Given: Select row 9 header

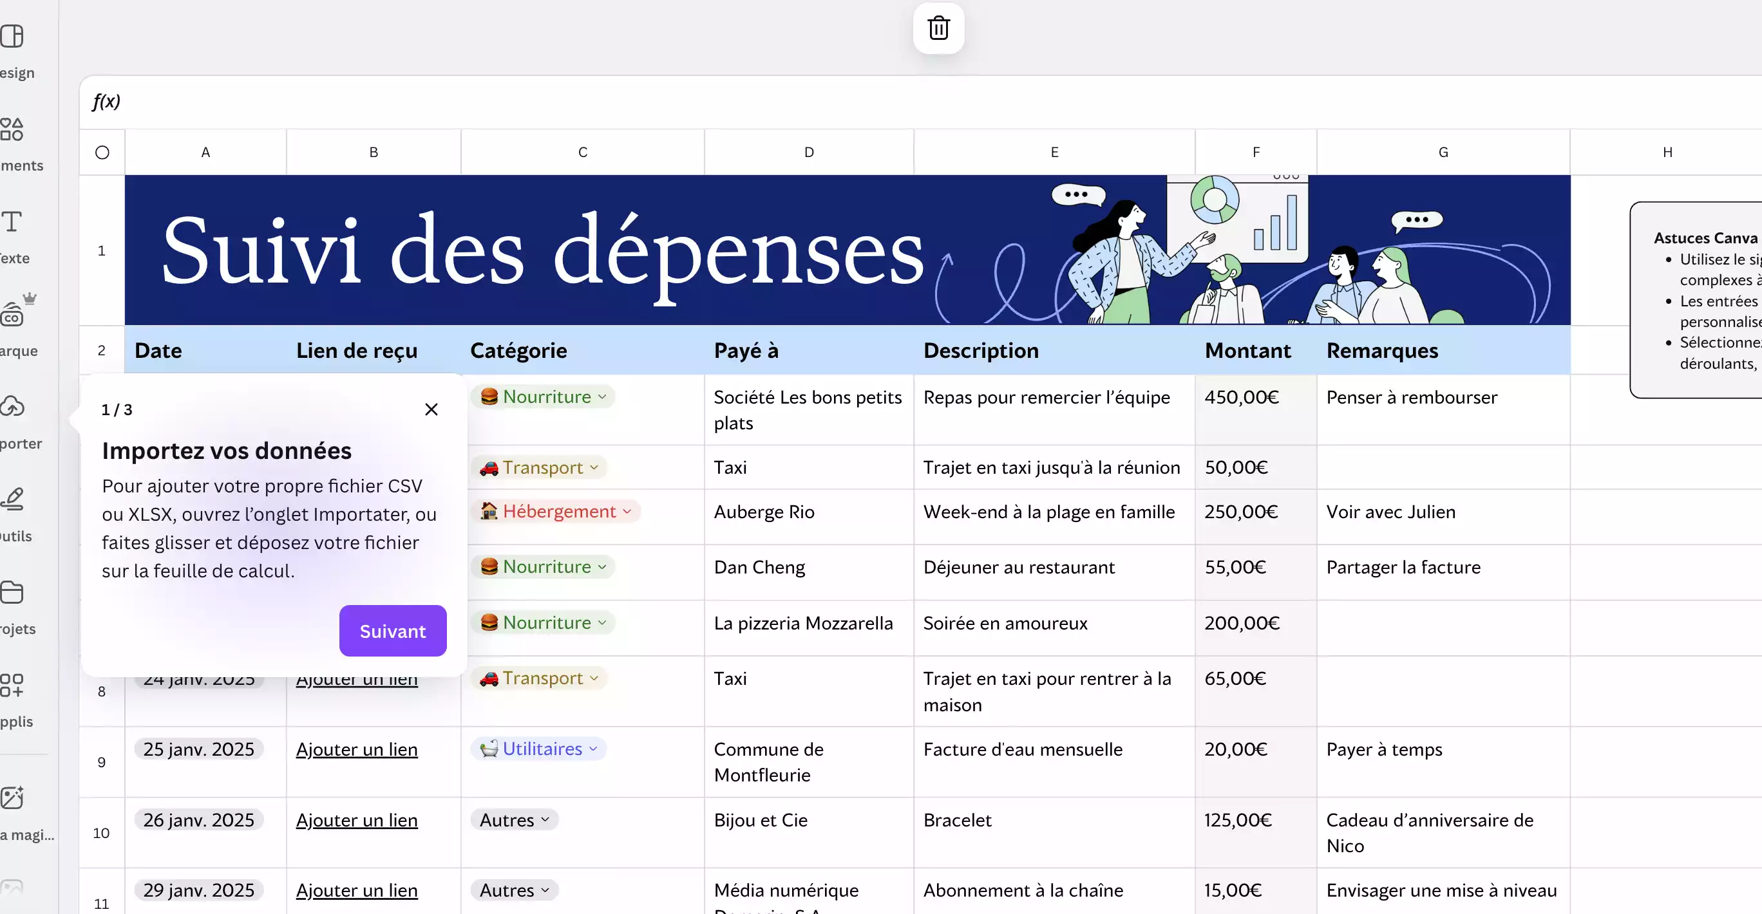Looking at the screenshot, I should 102,761.
